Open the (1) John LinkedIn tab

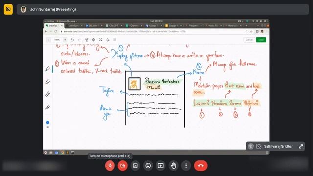93,26
